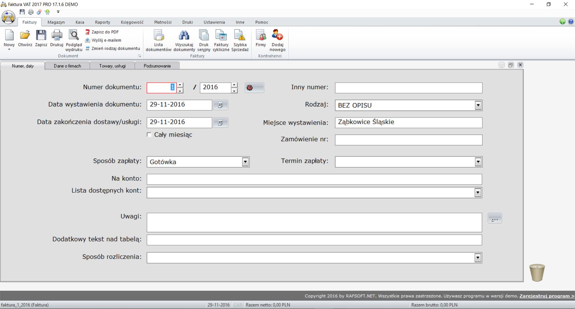Viewport: 575px width, 309px height.
Task: Open Wyszukaj dokumenty search
Action: (x=184, y=40)
